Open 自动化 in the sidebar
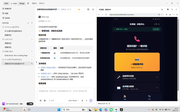The image size is (180, 112). pyautogui.click(x=6, y=18)
